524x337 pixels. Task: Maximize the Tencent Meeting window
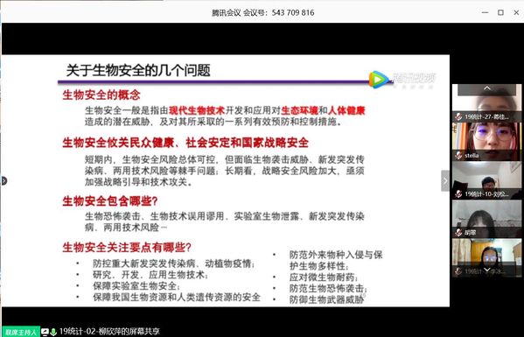[500, 12]
